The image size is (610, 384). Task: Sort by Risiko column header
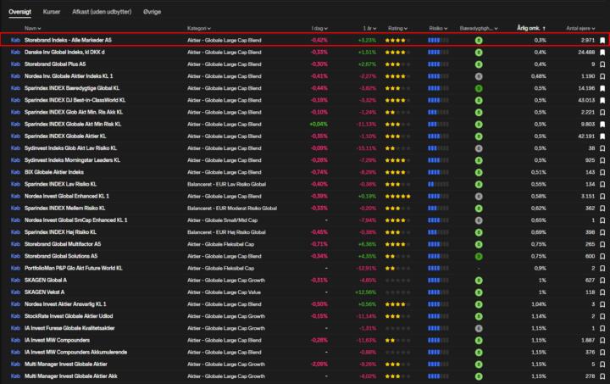coord(438,29)
